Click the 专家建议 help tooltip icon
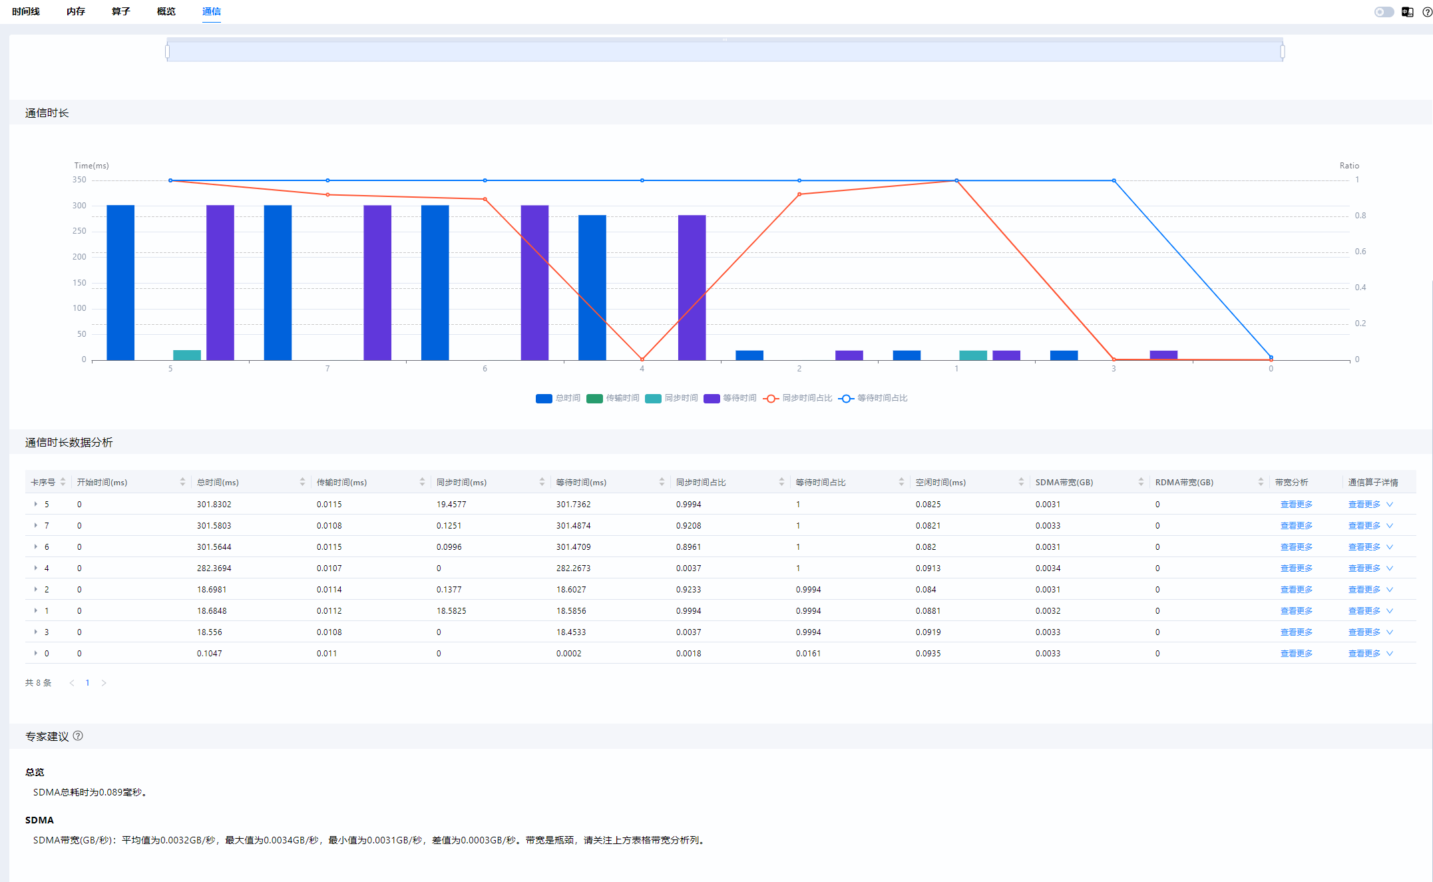This screenshot has height=882, width=1433. pyautogui.click(x=78, y=736)
